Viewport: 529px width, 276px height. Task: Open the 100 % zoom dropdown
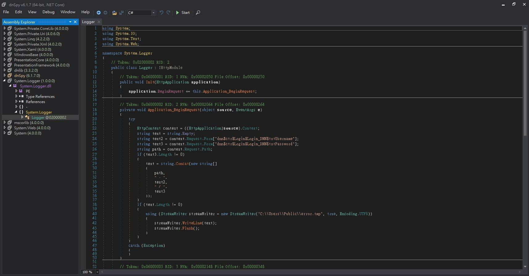tap(97, 272)
